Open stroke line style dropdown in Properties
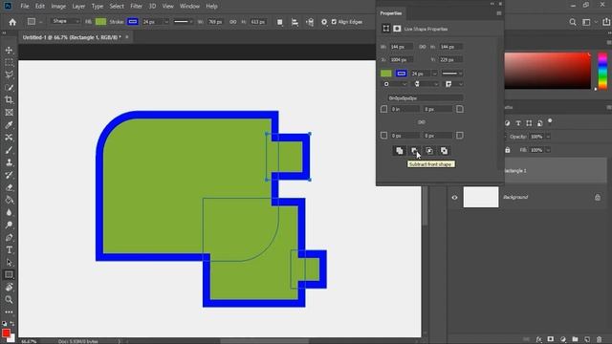Screen dimensions: 612x344 coord(452,74)
